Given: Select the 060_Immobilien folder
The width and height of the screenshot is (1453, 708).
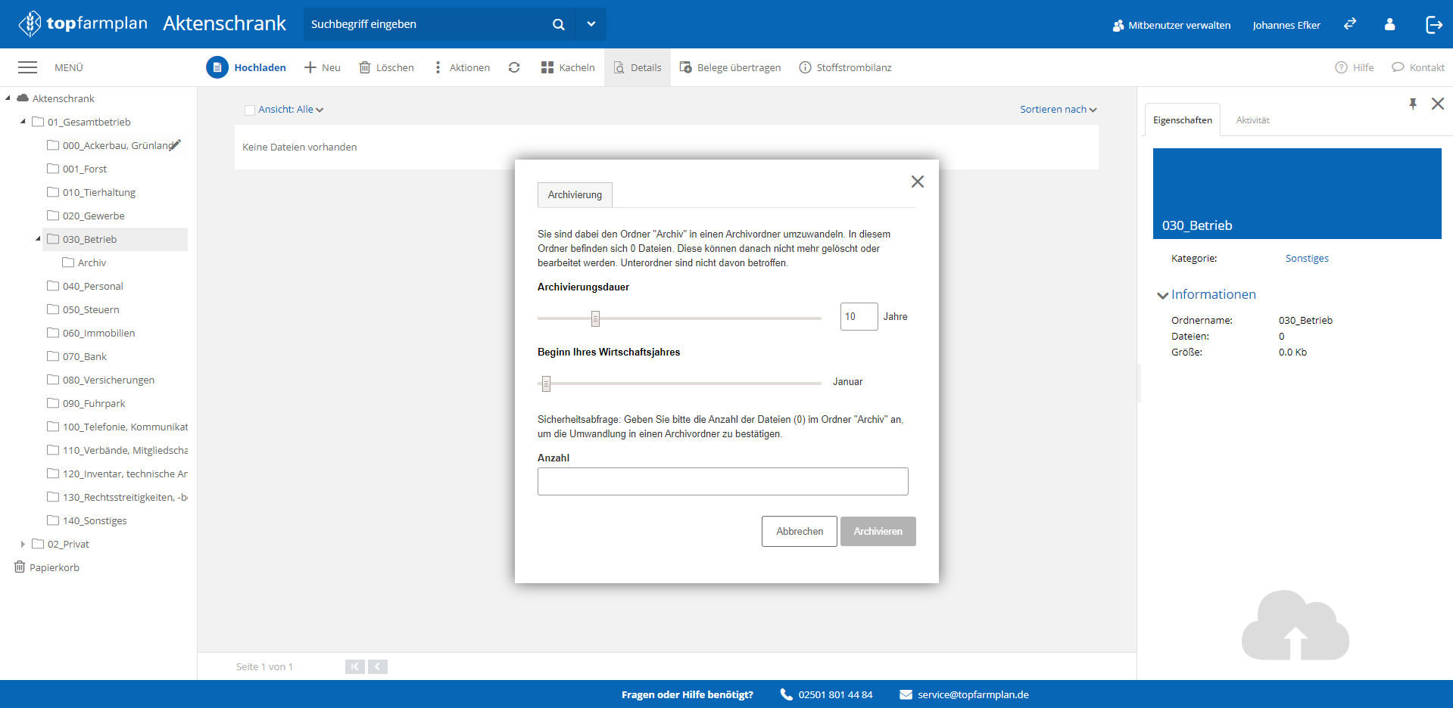Looking at the screenshot, I should coord(98,333).
